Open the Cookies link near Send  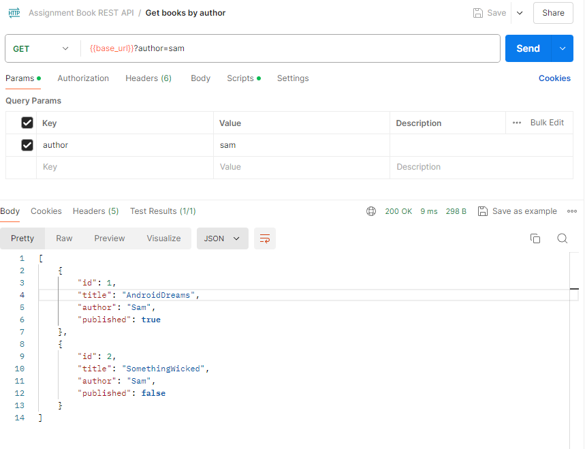(x=554, y=78)
